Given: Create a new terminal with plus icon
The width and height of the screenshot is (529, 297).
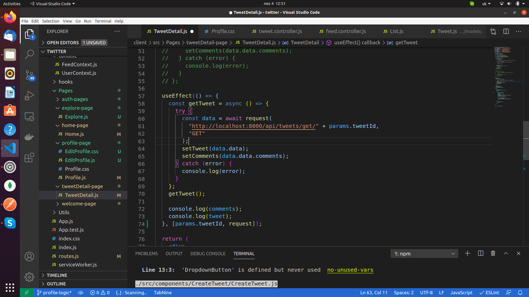Looking at the screenshot, I should tap(468, 253).
